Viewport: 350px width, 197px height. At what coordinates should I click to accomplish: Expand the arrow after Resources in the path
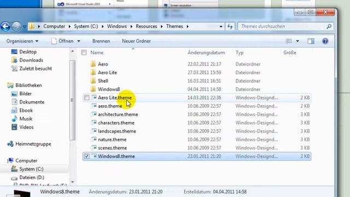[162, 27]
